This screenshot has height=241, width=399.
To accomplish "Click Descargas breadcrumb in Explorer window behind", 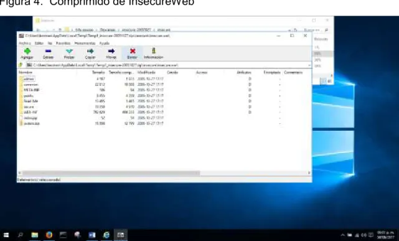I will tap(108, 30).
